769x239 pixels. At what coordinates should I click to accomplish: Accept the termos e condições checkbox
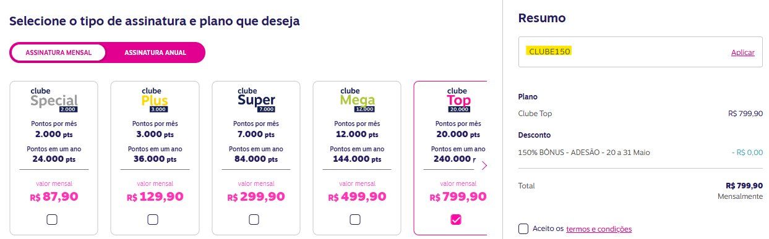coord(524,229)
